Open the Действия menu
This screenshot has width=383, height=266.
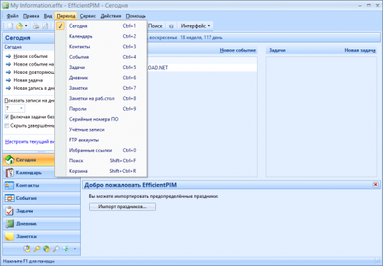click(111, 16)
